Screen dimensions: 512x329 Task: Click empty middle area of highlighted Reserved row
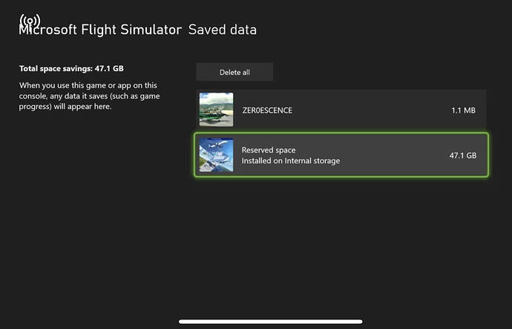[393, 156]
